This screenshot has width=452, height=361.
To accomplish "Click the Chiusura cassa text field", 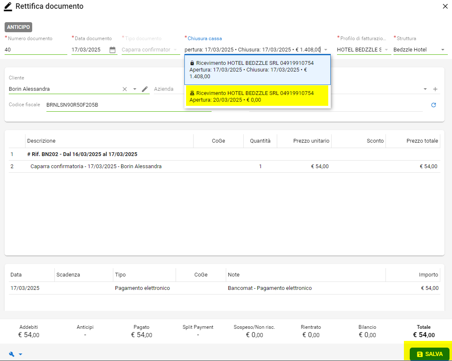I will [253, 50].
